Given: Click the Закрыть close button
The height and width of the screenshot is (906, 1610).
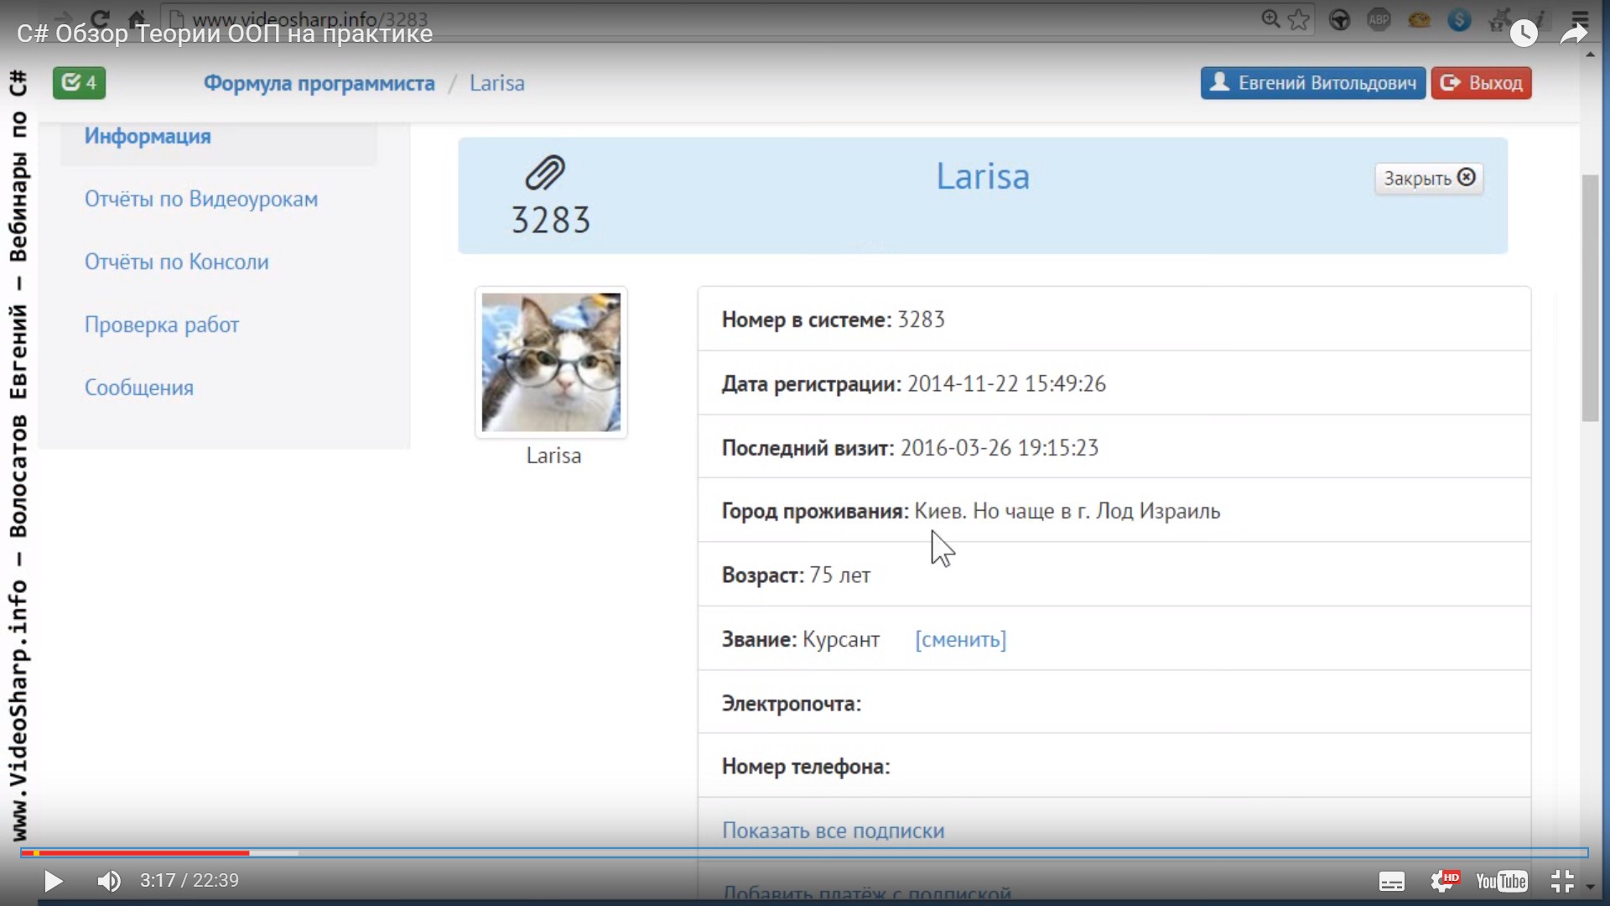Looking at the screenshot, I should pos(1429,178).
